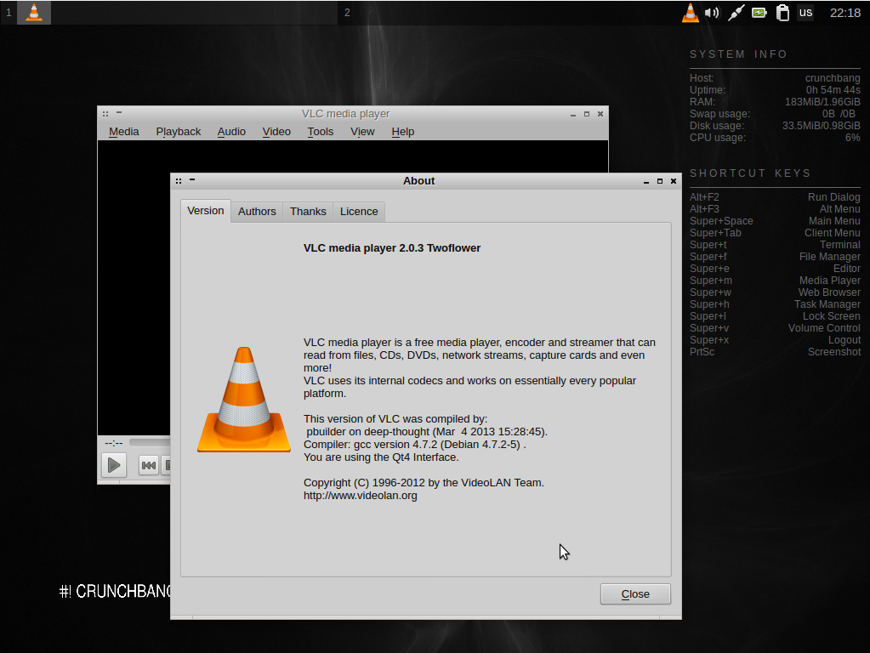Click the 'Web Browser' shortcut text
The image size is (870, 653).
point(829,292)
